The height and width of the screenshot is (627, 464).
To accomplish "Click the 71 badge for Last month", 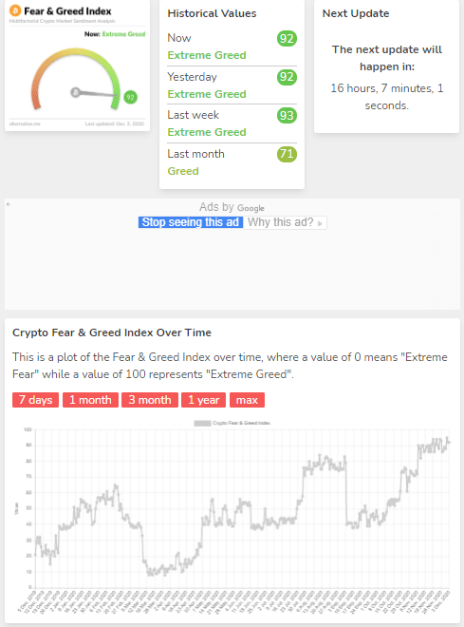I will tap(287, 154).
